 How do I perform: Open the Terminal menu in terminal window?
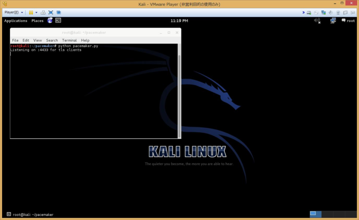pos(70,40)
